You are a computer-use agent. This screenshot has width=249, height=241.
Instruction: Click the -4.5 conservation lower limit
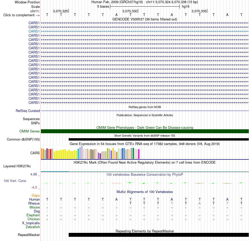(x=34, y=188)
